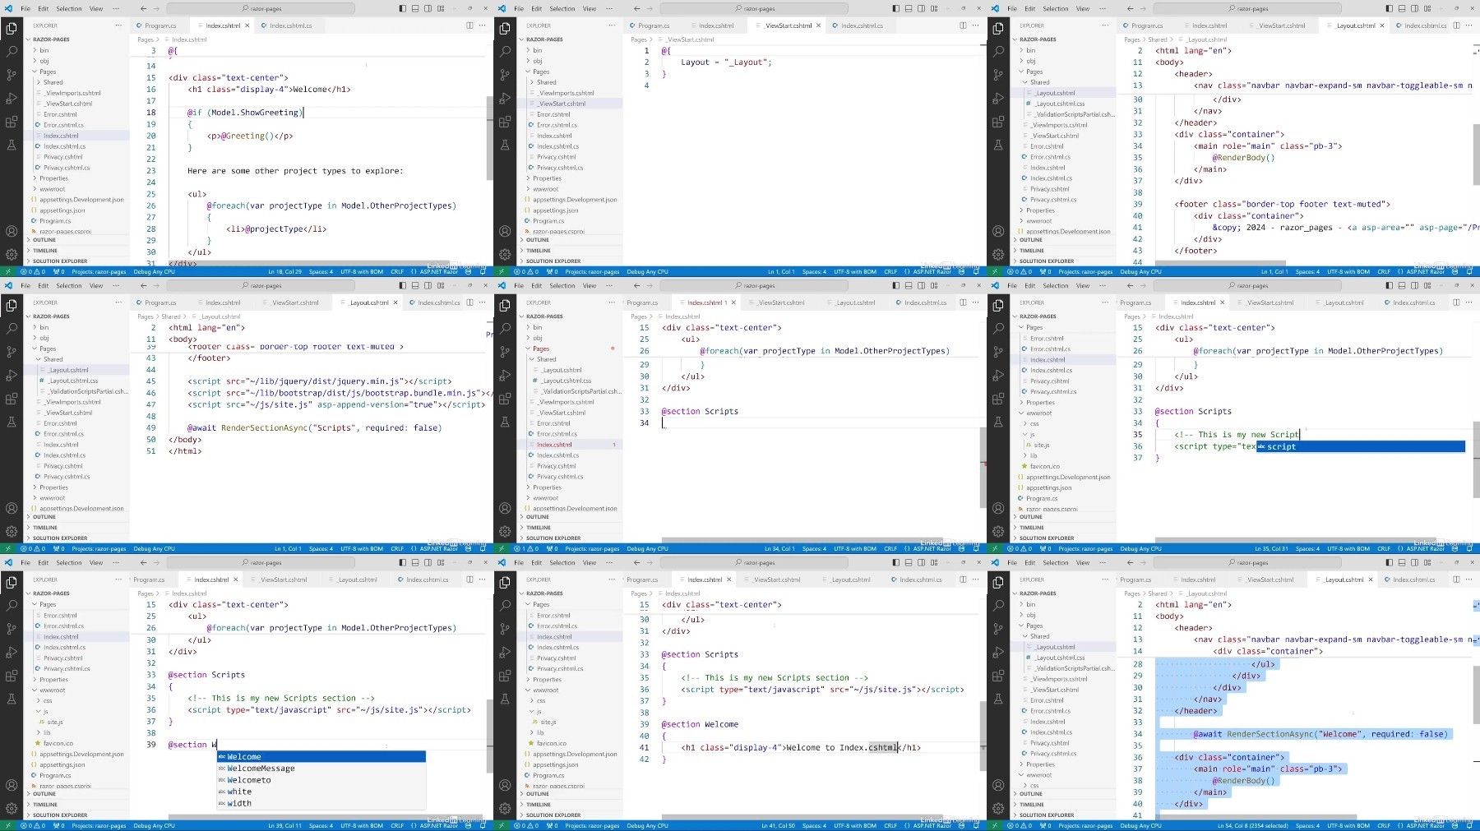Click "Projects: razor-pages" in middle-left window's status bar

[x=99, y=548]
